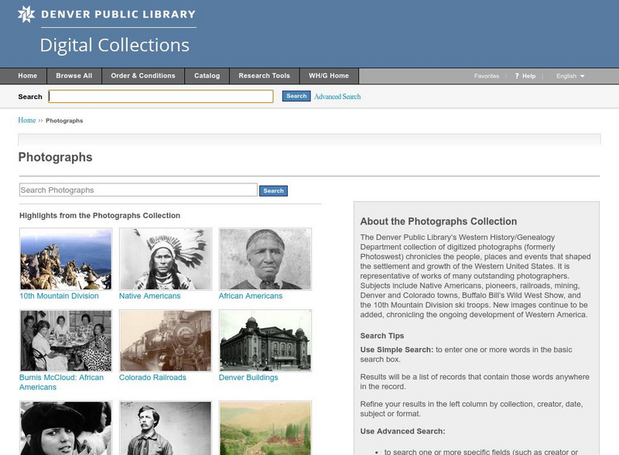Open the Advanced Search link
The width and height of the screenshot is (619, 455).
337,97
